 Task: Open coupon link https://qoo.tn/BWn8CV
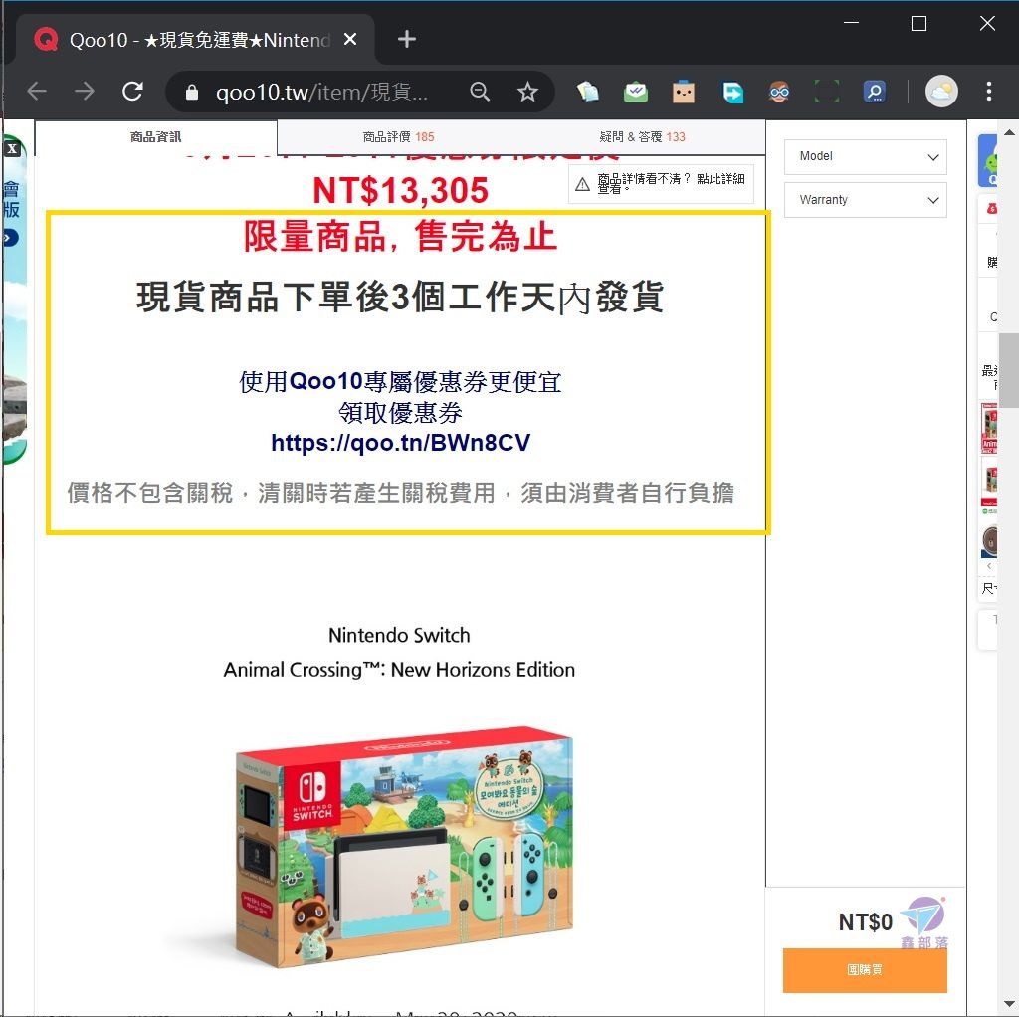click(x=400, y=443)
